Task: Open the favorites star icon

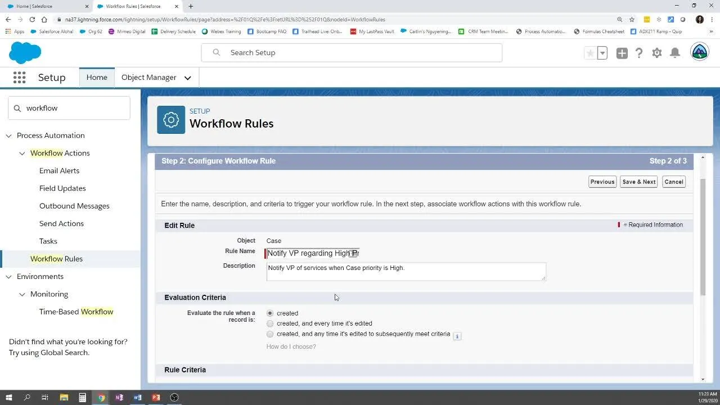Action: 590,53
